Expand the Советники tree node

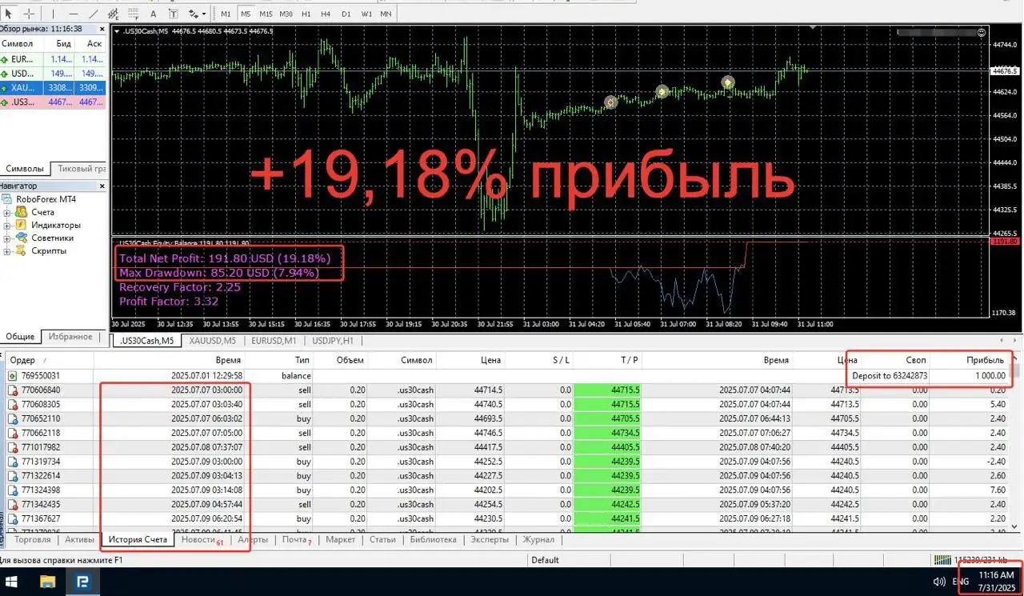[x=7, y=238]
